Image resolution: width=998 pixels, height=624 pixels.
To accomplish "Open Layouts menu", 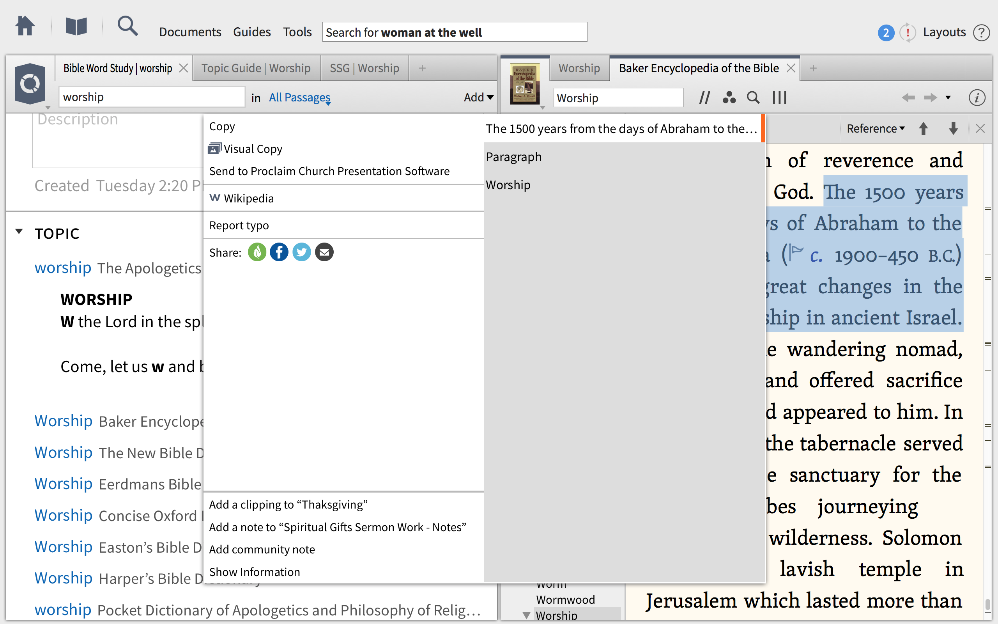I will [x=944, y=32].
